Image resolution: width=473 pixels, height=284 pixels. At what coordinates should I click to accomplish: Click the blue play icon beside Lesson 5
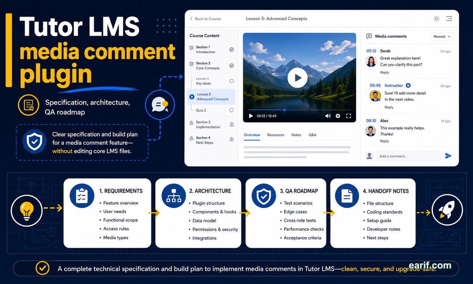tap(192, 97)
